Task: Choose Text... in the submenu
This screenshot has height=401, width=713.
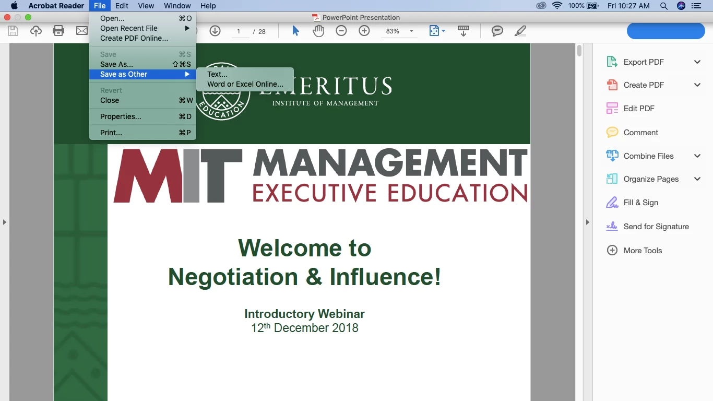Action: [x=245, y=74]
